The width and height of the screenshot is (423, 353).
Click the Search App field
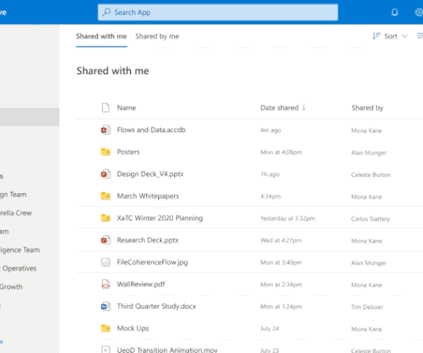tap(218, 12)
